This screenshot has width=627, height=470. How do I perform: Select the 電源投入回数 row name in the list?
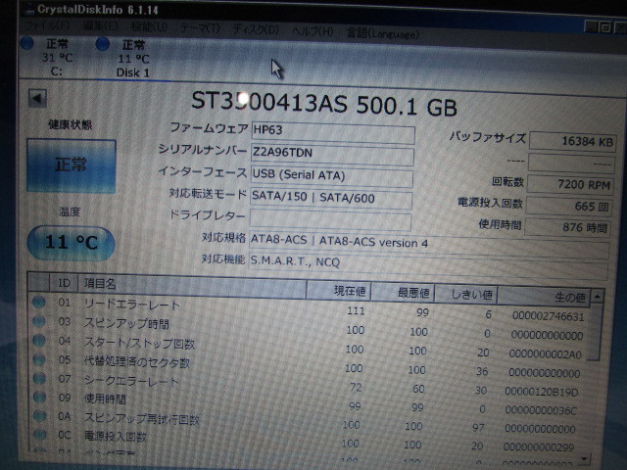116,436
